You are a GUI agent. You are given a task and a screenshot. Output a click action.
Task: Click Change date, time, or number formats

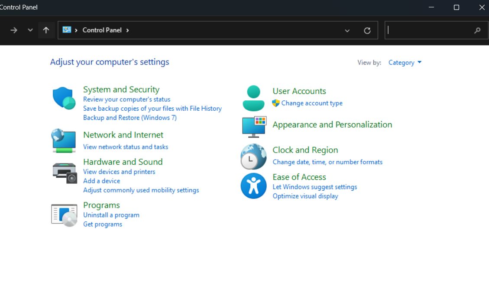[327, 162]
